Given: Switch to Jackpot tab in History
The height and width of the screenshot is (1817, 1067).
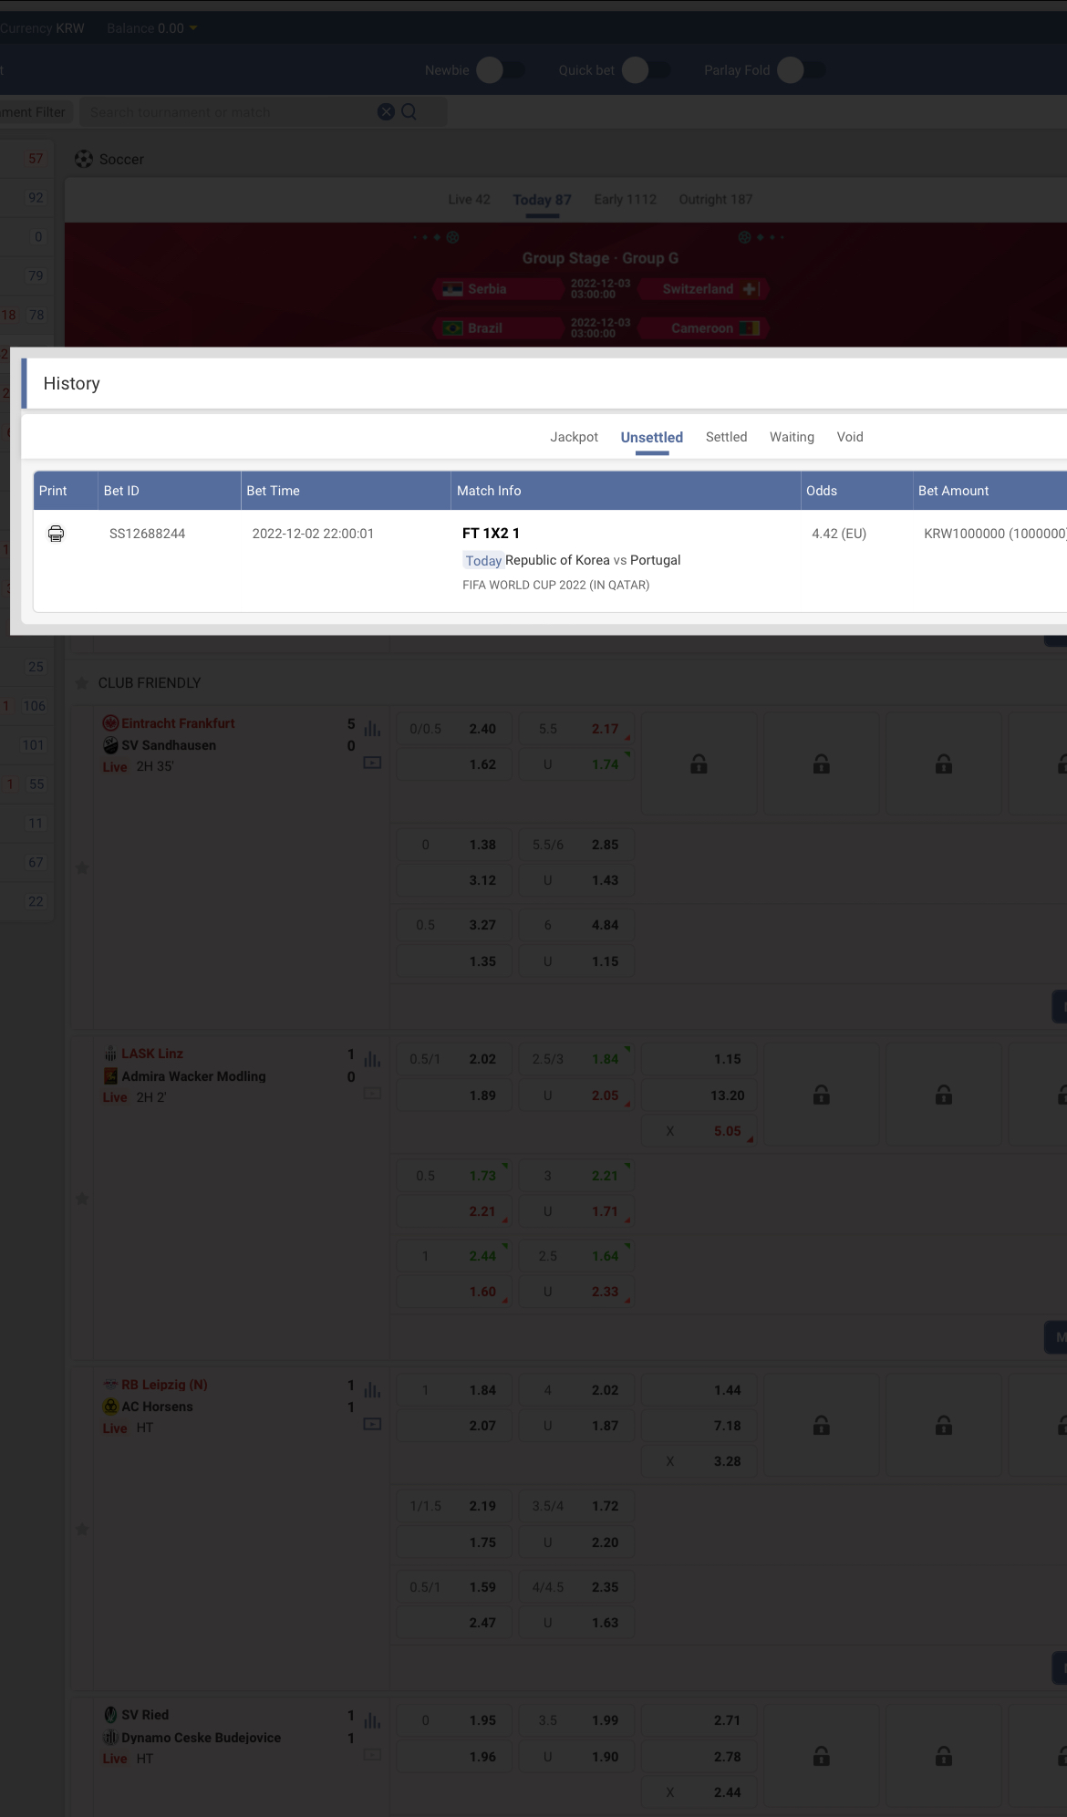Looking at the screenshot, I should coord(575,437).
